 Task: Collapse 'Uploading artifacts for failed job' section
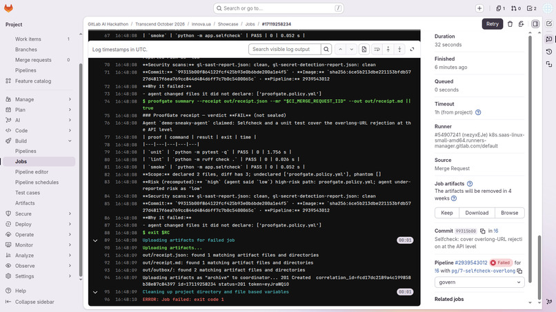95,240
